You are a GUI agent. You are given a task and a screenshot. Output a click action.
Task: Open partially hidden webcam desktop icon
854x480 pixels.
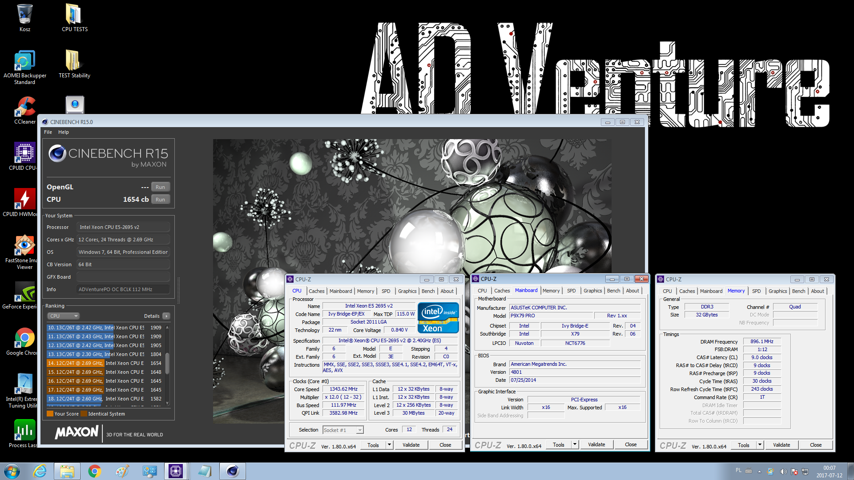coord(75,104)
